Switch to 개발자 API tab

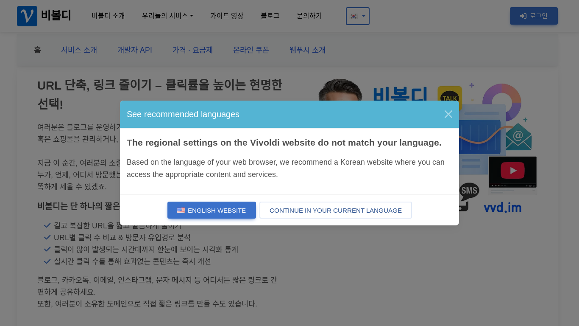pos(135,50)
